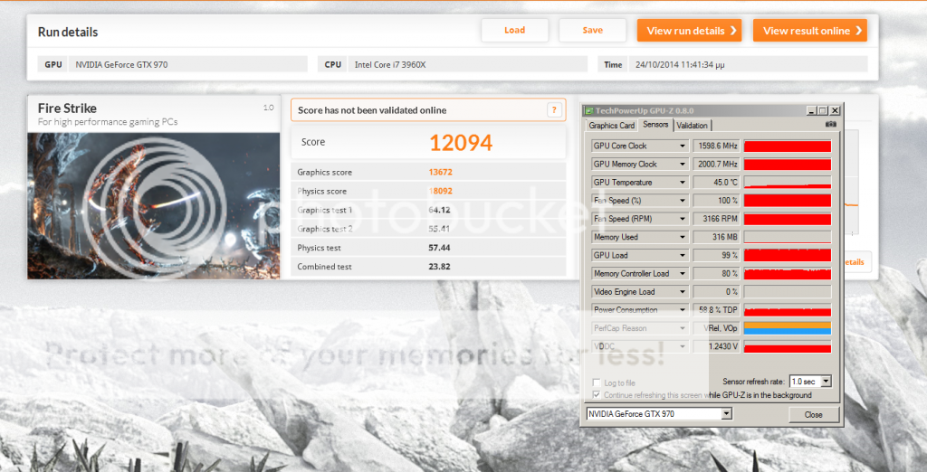This screenshot has width=927, height=472.
Task: Click the help question mark icon
Action: (x=554, y=110)
